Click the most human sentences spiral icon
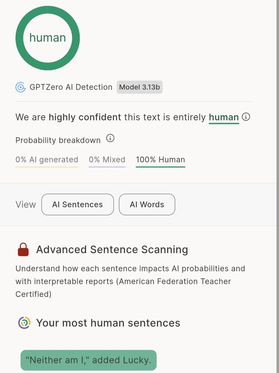 24,323
